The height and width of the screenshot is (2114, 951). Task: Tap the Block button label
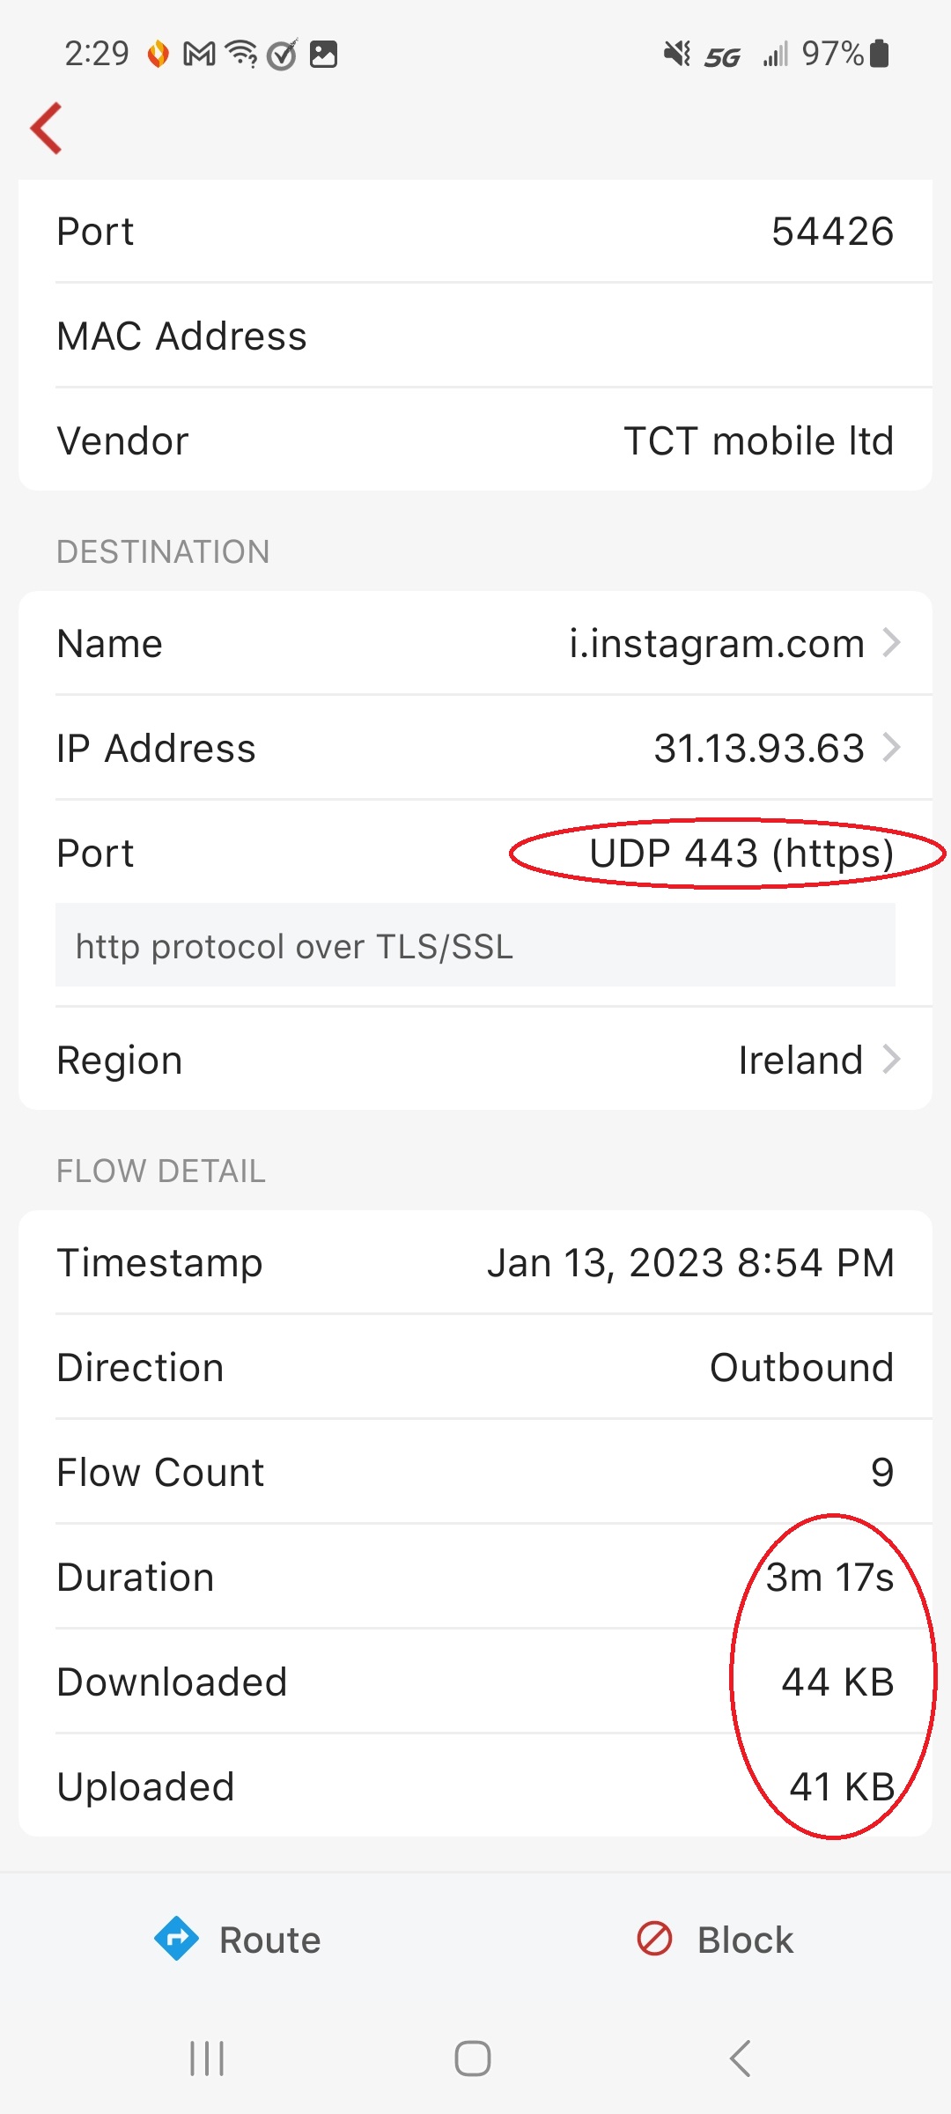(x=745, y=1940)
